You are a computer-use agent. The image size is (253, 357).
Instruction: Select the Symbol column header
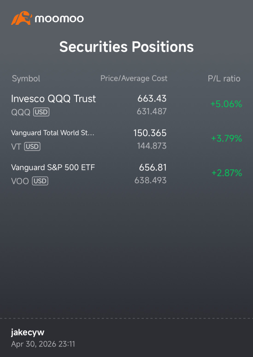coord(26,79)
